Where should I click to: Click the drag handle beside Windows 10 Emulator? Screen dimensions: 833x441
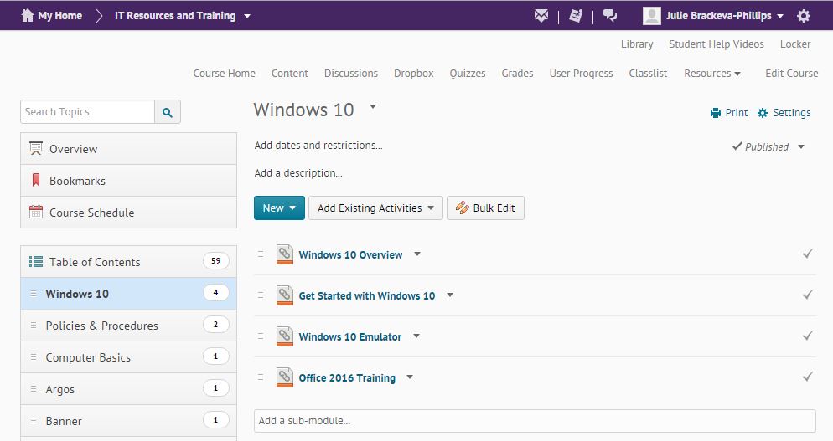261,336
